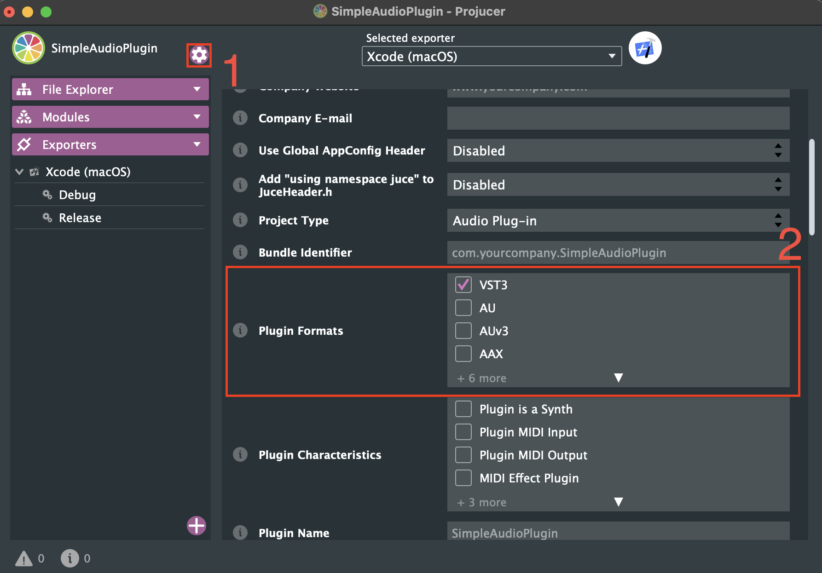Open Use Global AppConfig Header dropdown
Viewport: 822px width, 573px height.
[x=618, y=150]
